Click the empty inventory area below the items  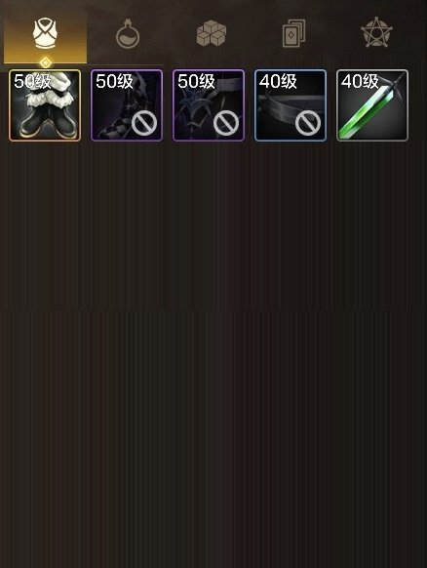[x=213, y=355]
